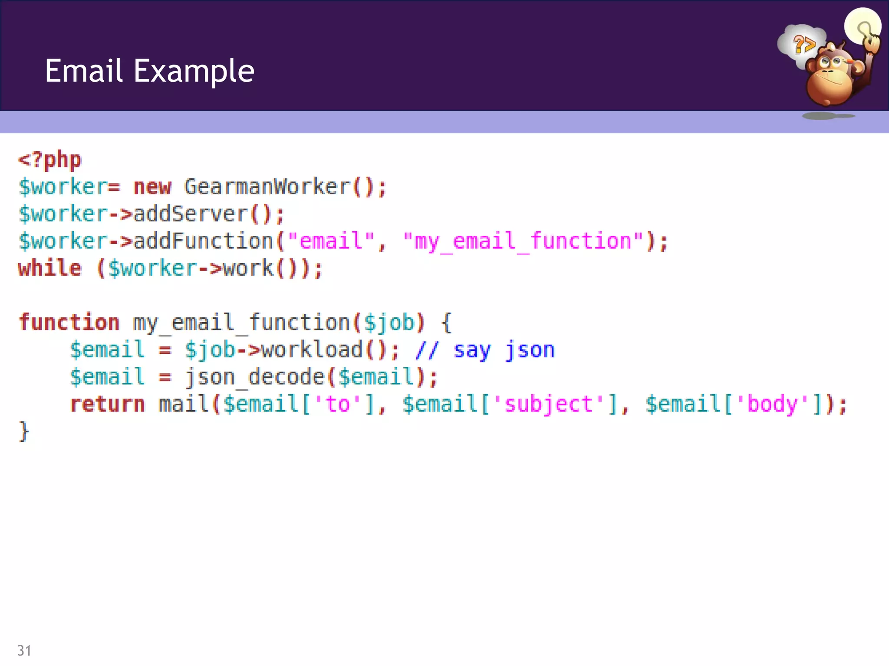
Task: Click the '$job' parameter in the function signature
Action: point(389,323)
